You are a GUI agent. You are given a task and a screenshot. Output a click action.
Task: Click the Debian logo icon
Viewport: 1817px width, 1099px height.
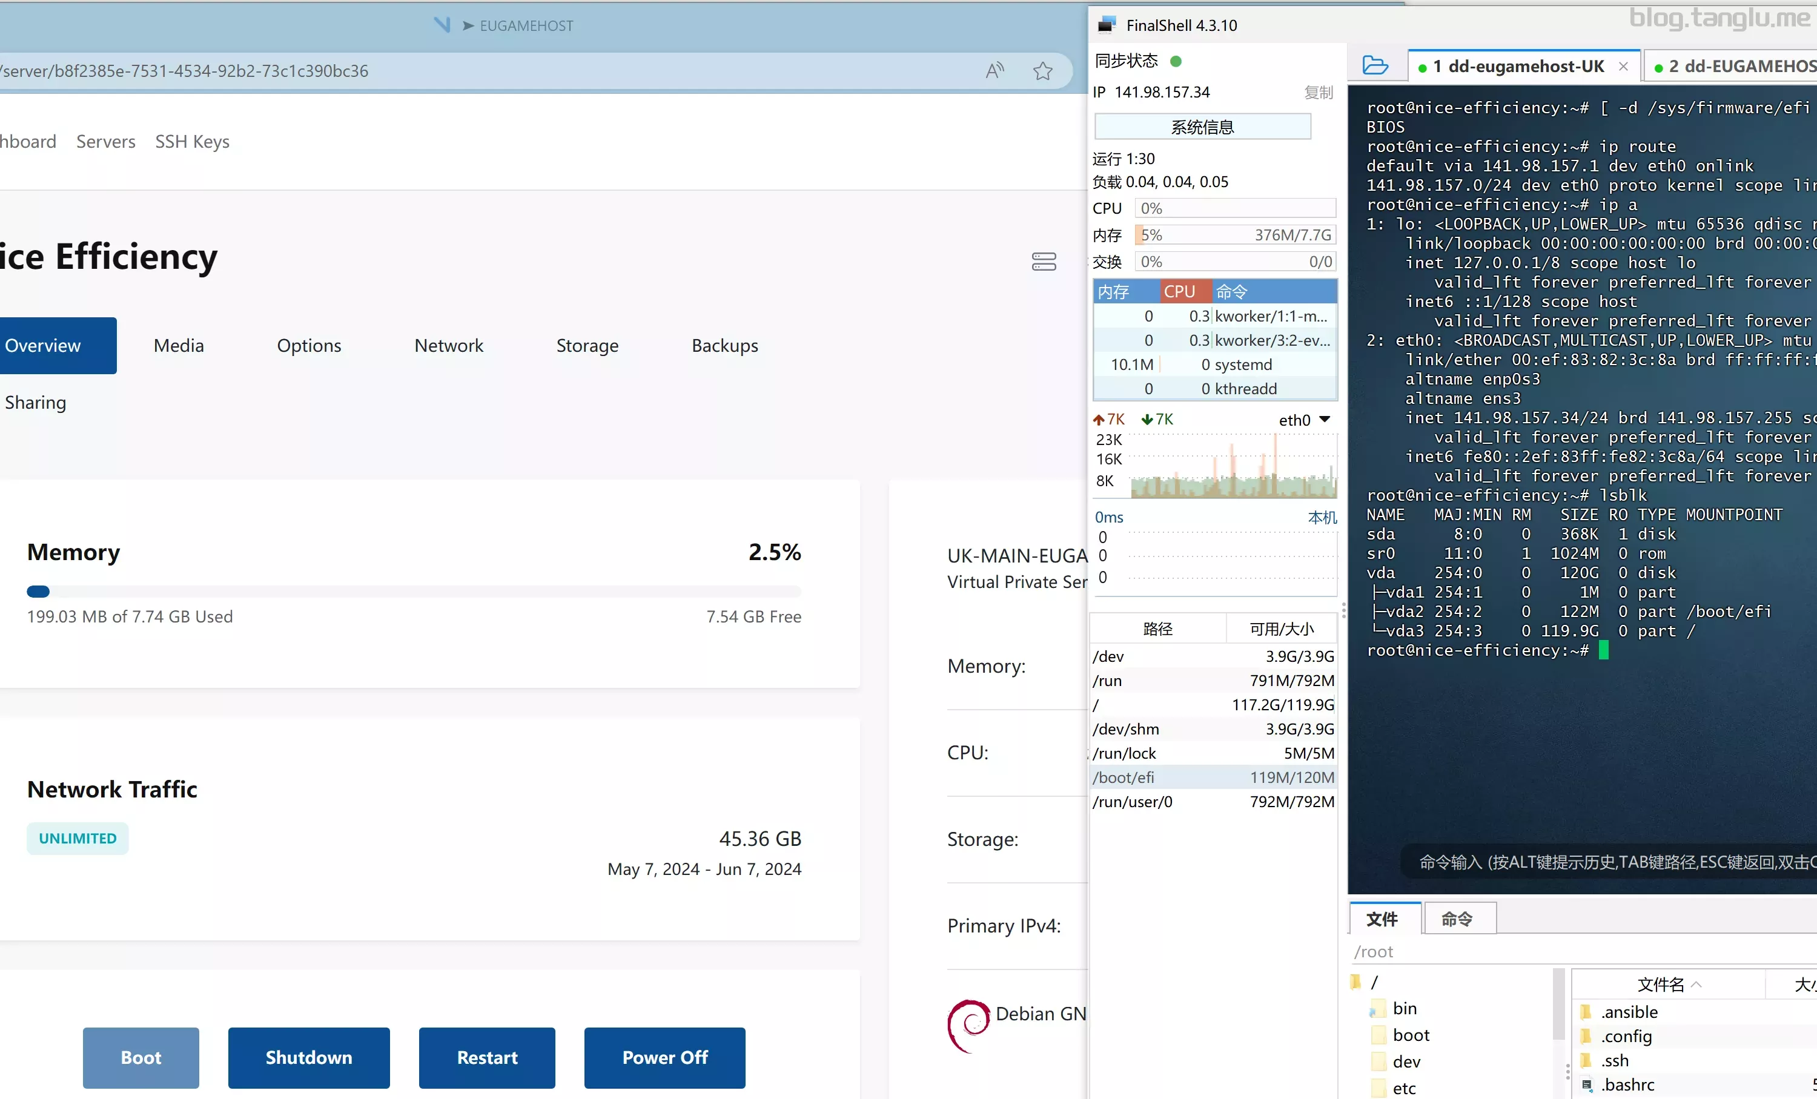968,1025
